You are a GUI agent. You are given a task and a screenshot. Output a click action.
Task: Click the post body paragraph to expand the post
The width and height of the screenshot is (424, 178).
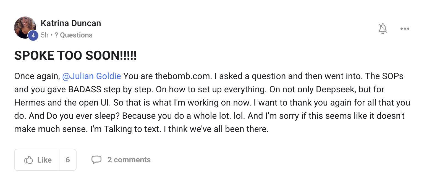[212, 103]
